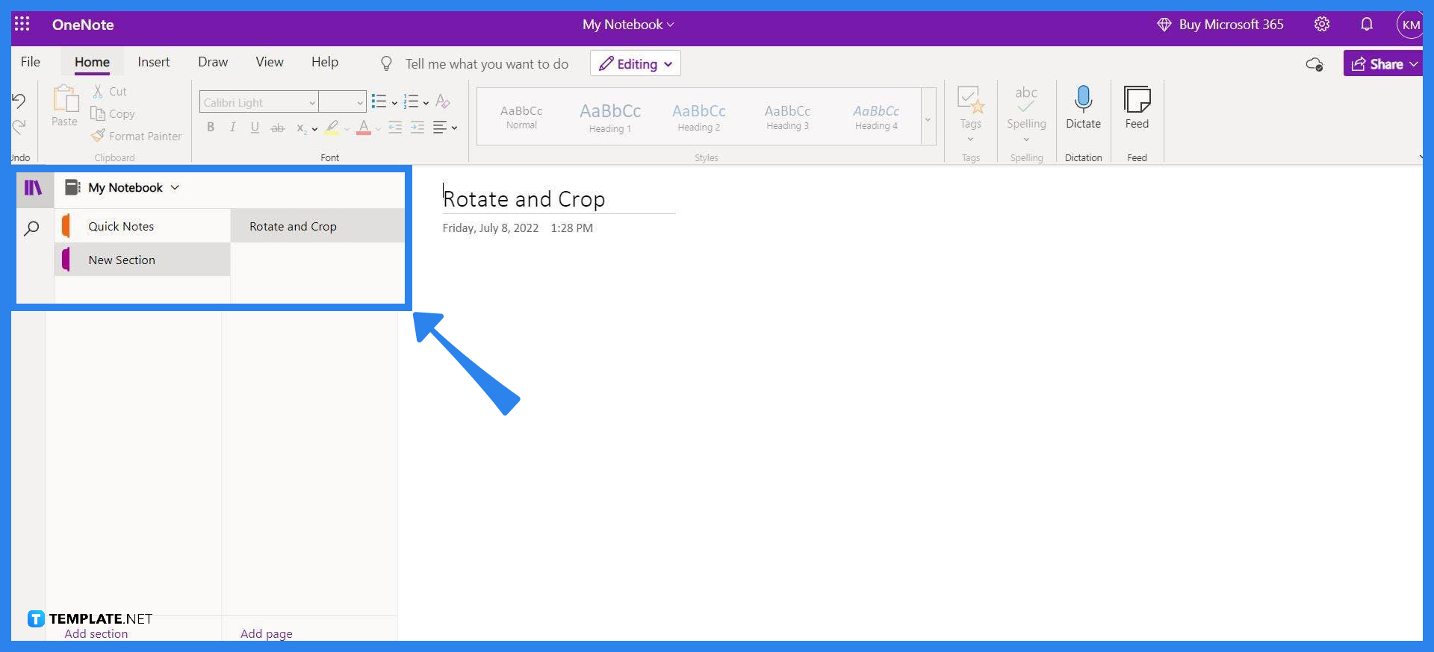Screen dimensions: 1434x652
Task: Open the notifications bell icon
Action: tap(1367, 24)
